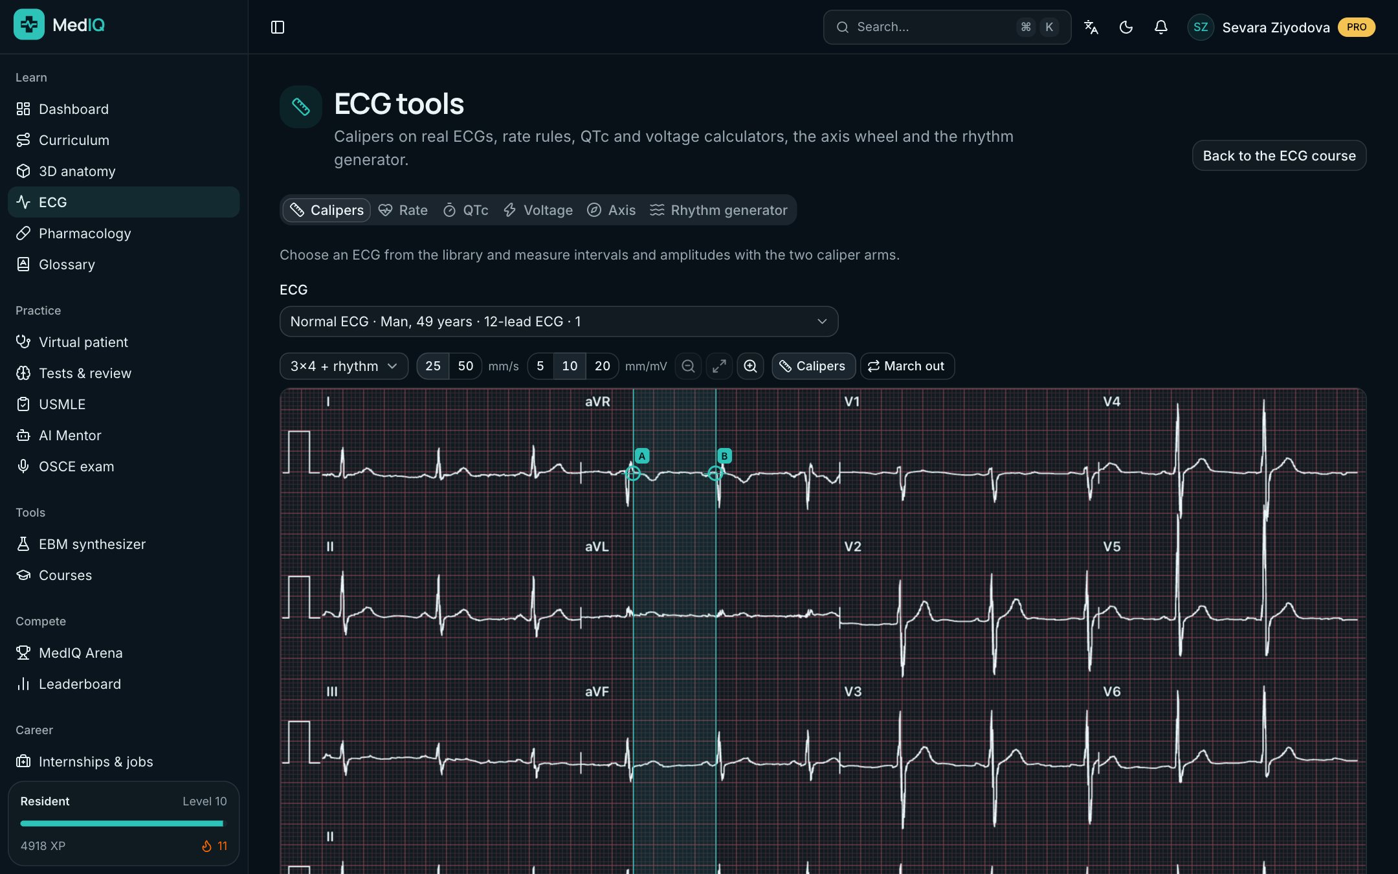The width and height of the screenshot is (1398, 874).
Task: Click the March out button
Action: point(907,366)
